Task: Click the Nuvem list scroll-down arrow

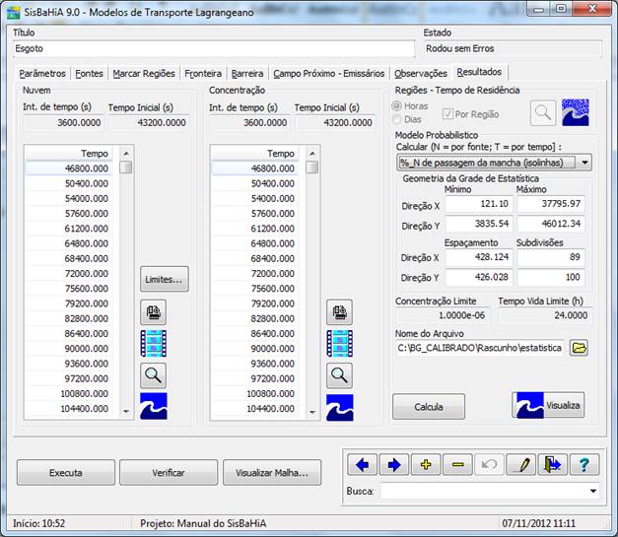Action: coord(126,411)
